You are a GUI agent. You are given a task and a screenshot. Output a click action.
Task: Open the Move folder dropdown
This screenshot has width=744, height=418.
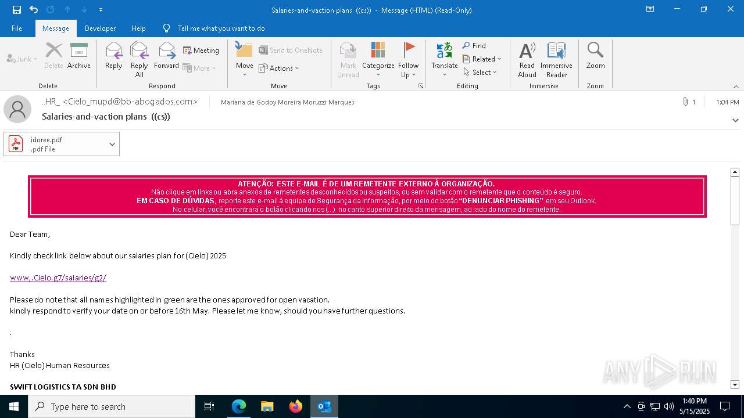coord(244,59)
